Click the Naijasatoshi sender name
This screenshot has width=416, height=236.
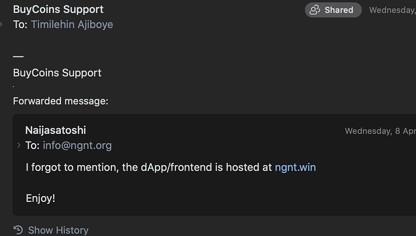[56, 130]
